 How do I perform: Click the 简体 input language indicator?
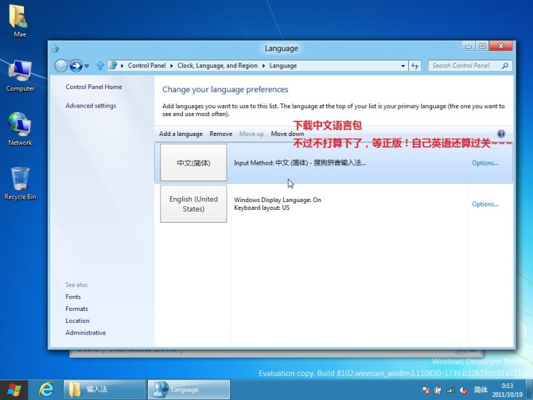(480, 390)
